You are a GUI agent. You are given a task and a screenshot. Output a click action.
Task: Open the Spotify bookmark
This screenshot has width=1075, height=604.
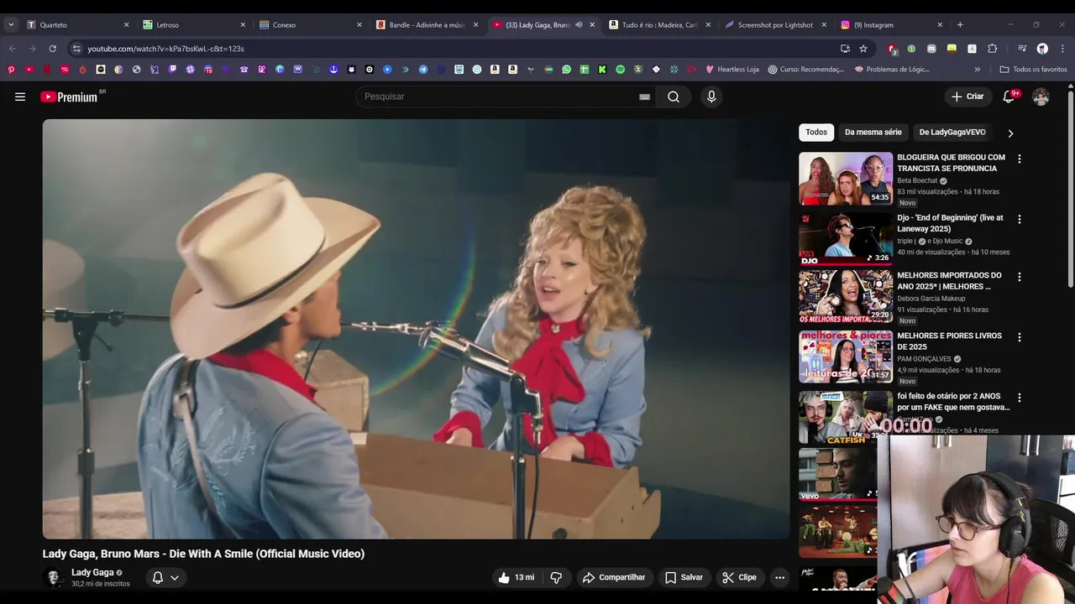click(x=620, y=69)
